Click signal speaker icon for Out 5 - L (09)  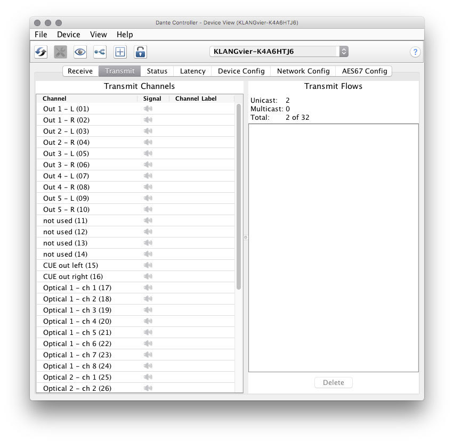click(148, 198)
